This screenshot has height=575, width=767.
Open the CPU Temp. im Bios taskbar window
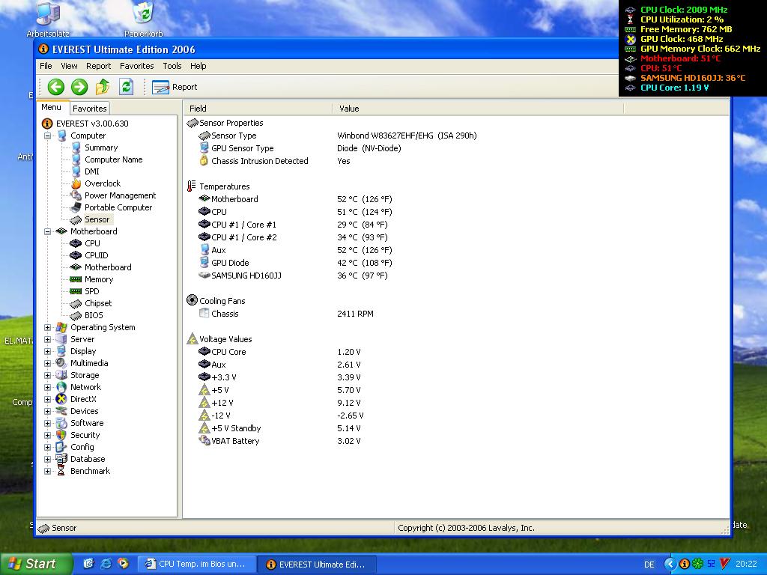197,565
